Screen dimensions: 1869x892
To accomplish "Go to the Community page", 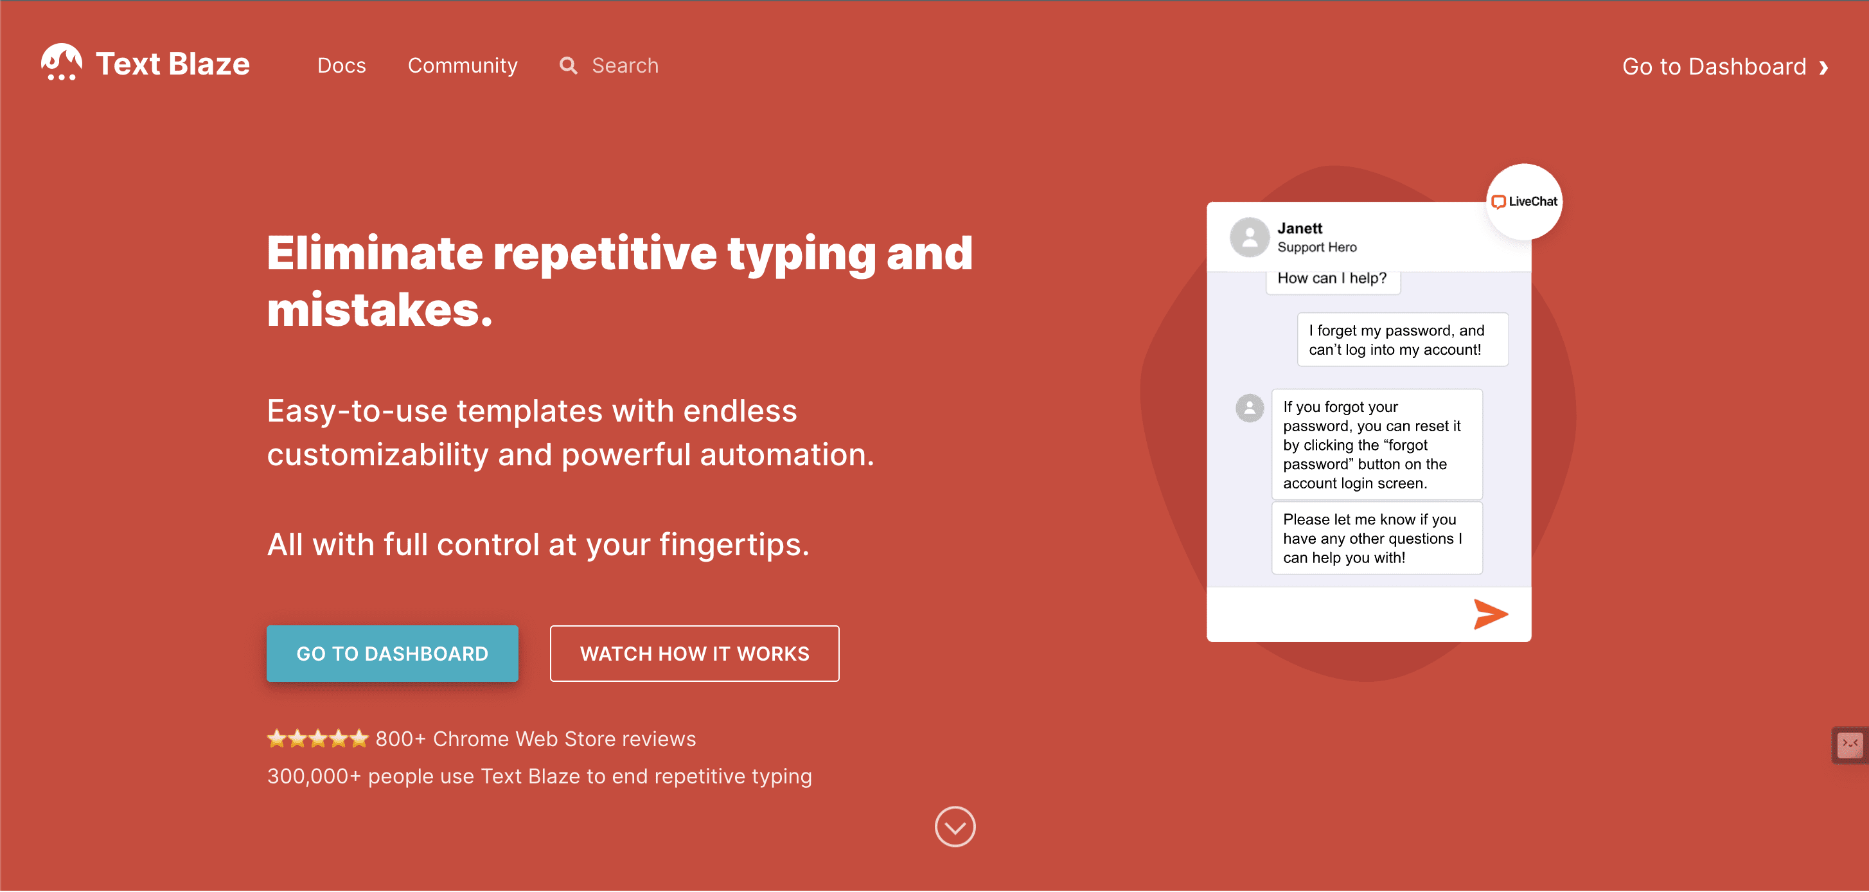I will click(x=463, y=66).
